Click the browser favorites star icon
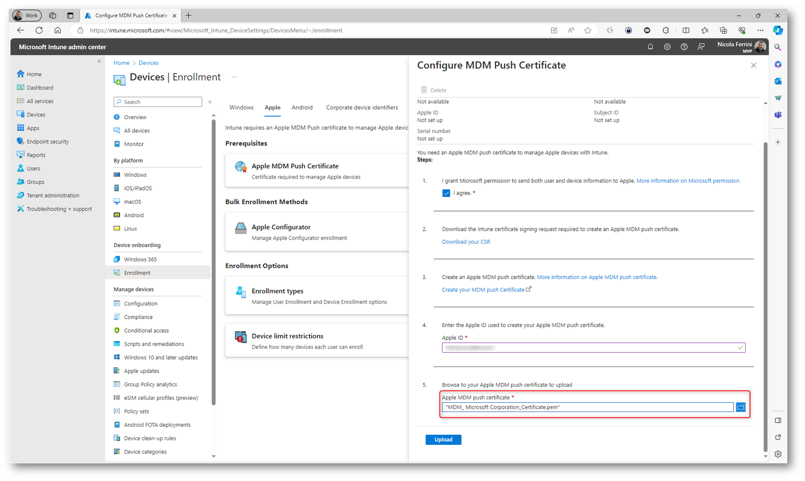 tap(587, 30)
